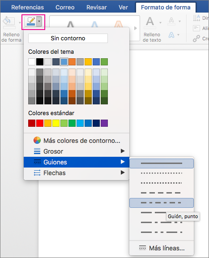Viewport: 209px width, 258px height.
Task: Click the color wheel icon
Action: coord(37,140)
